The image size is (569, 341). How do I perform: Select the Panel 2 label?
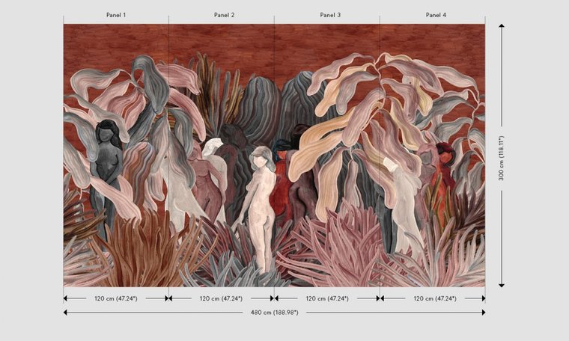pyautogui.click(x=224, y=15)
